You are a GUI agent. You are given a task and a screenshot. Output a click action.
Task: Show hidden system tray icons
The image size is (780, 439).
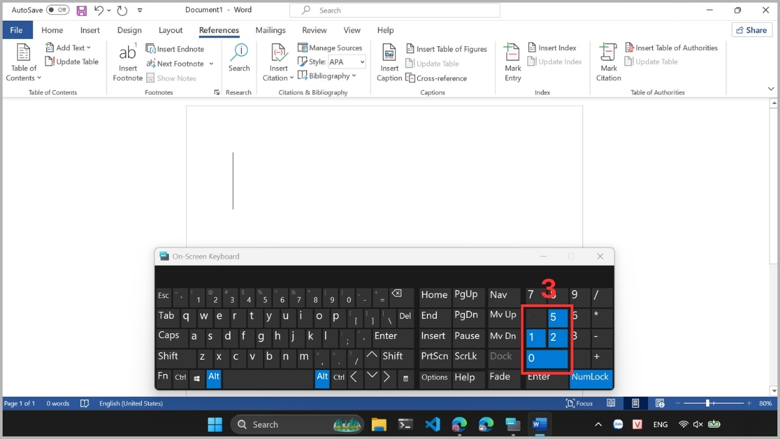click(598, 425)
